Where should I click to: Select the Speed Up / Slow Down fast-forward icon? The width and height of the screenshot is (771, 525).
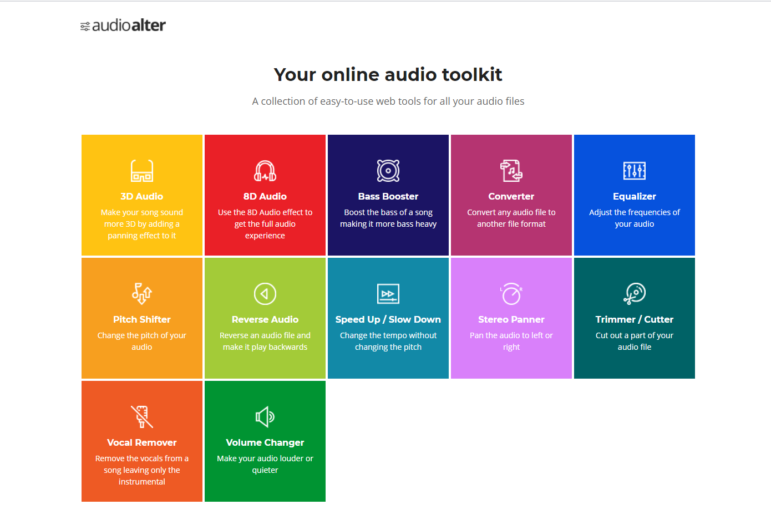pos(388,294)
